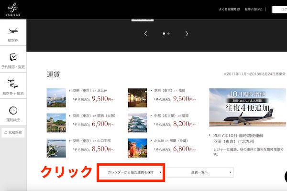Screen dimensions: 287x191
Task: Show previous carousel slide arrow
Action: 146,33
